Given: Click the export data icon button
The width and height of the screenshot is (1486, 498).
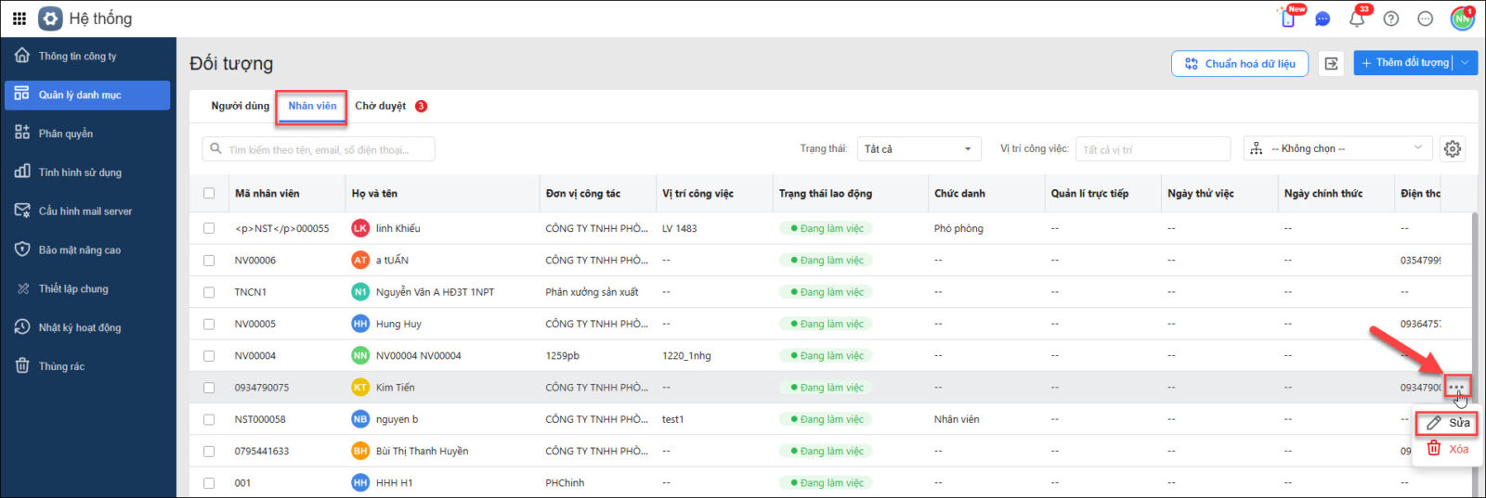Looking at the screenshot, I should [x=1331, y=63].
